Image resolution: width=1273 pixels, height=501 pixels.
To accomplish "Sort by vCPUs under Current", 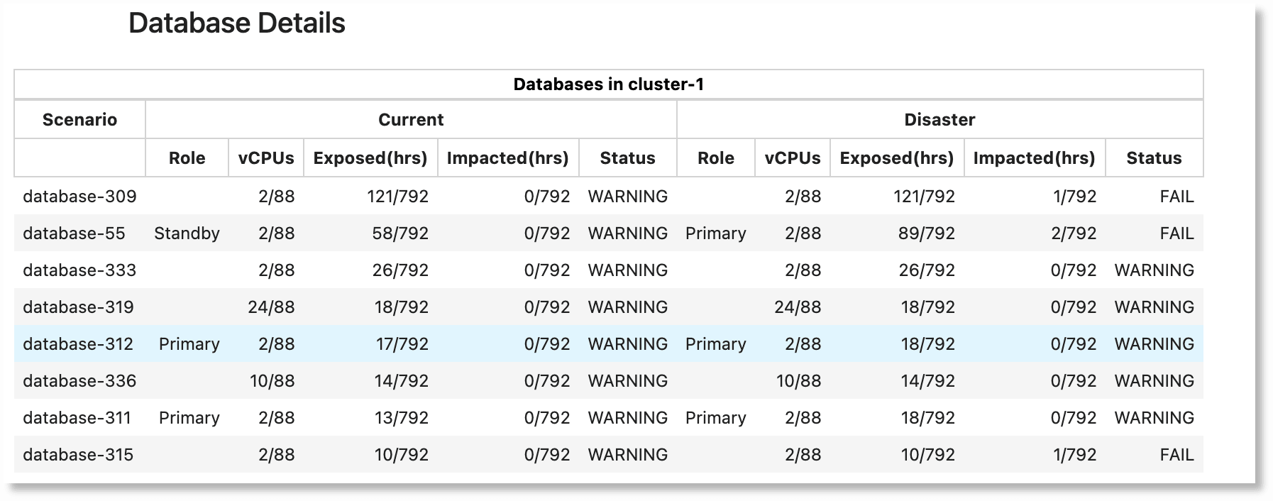I will 266,158.
